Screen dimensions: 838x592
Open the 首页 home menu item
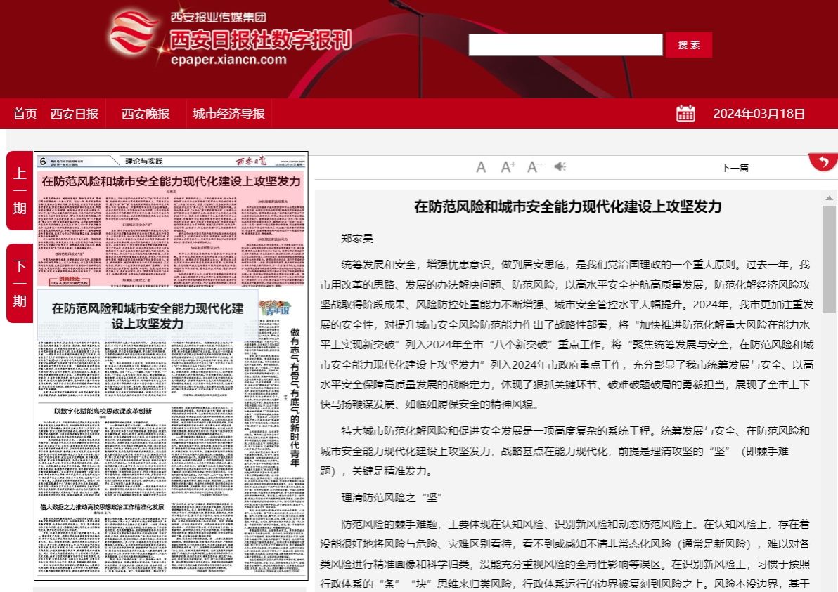tap(25, 114)
